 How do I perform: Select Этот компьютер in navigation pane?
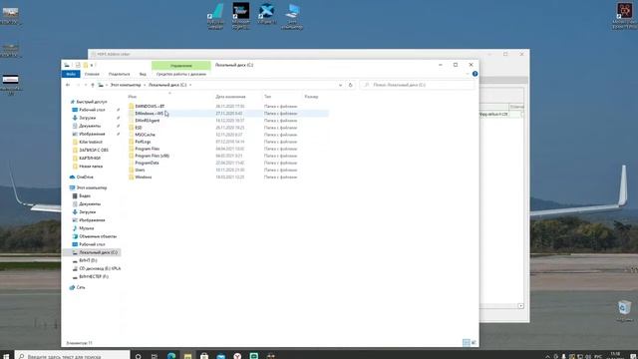click(x=89, y=188)
